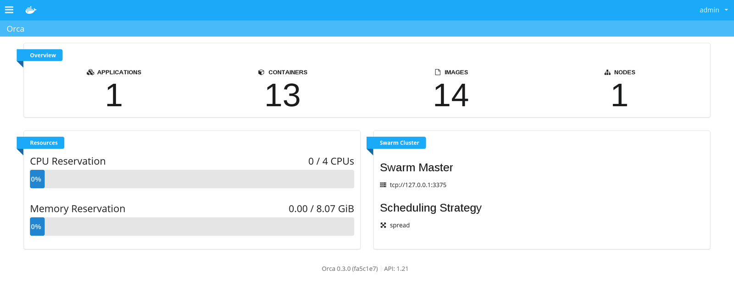Click the spread strategy arrows icon

tap(383, 225)
